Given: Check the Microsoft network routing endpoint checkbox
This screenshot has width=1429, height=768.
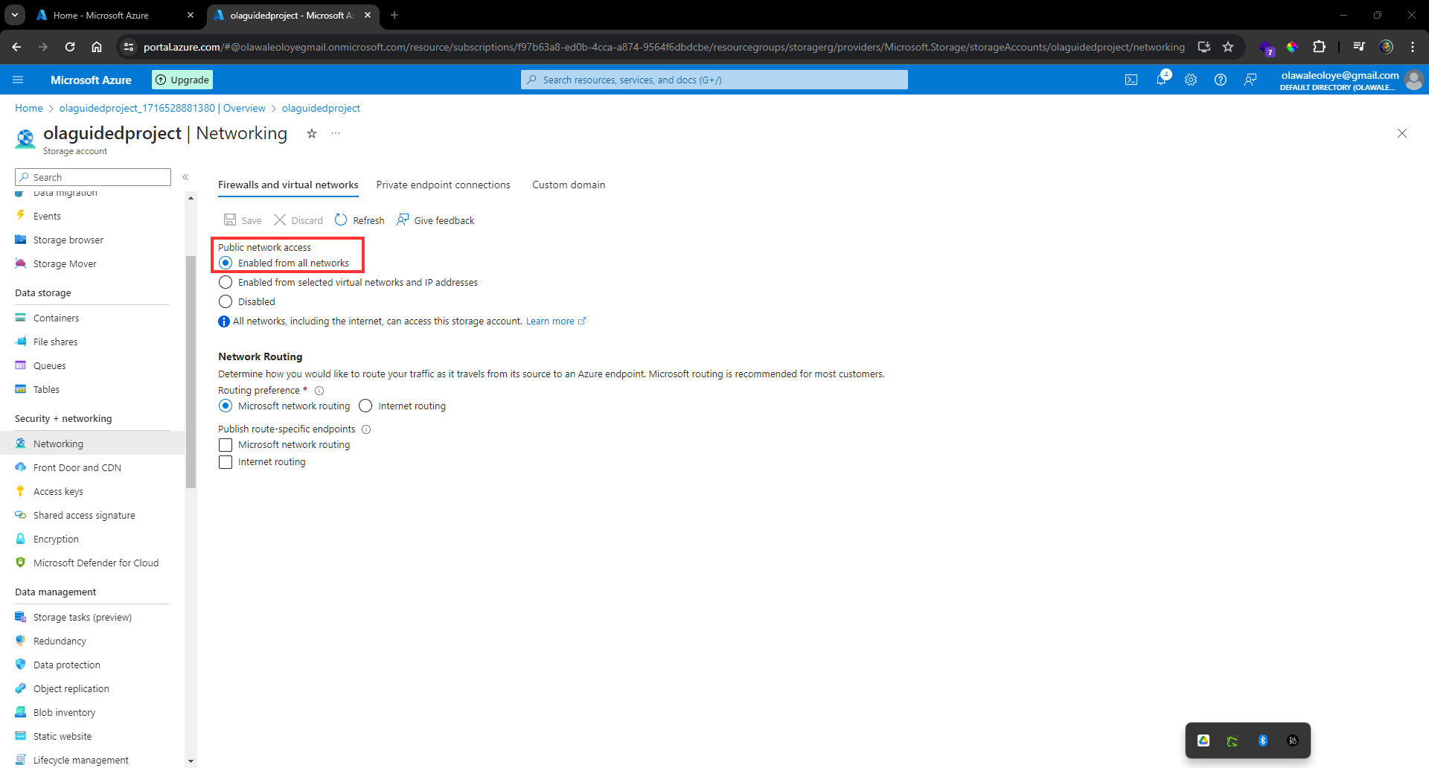Looking at the screenshot, I should [x=226, y=444].
